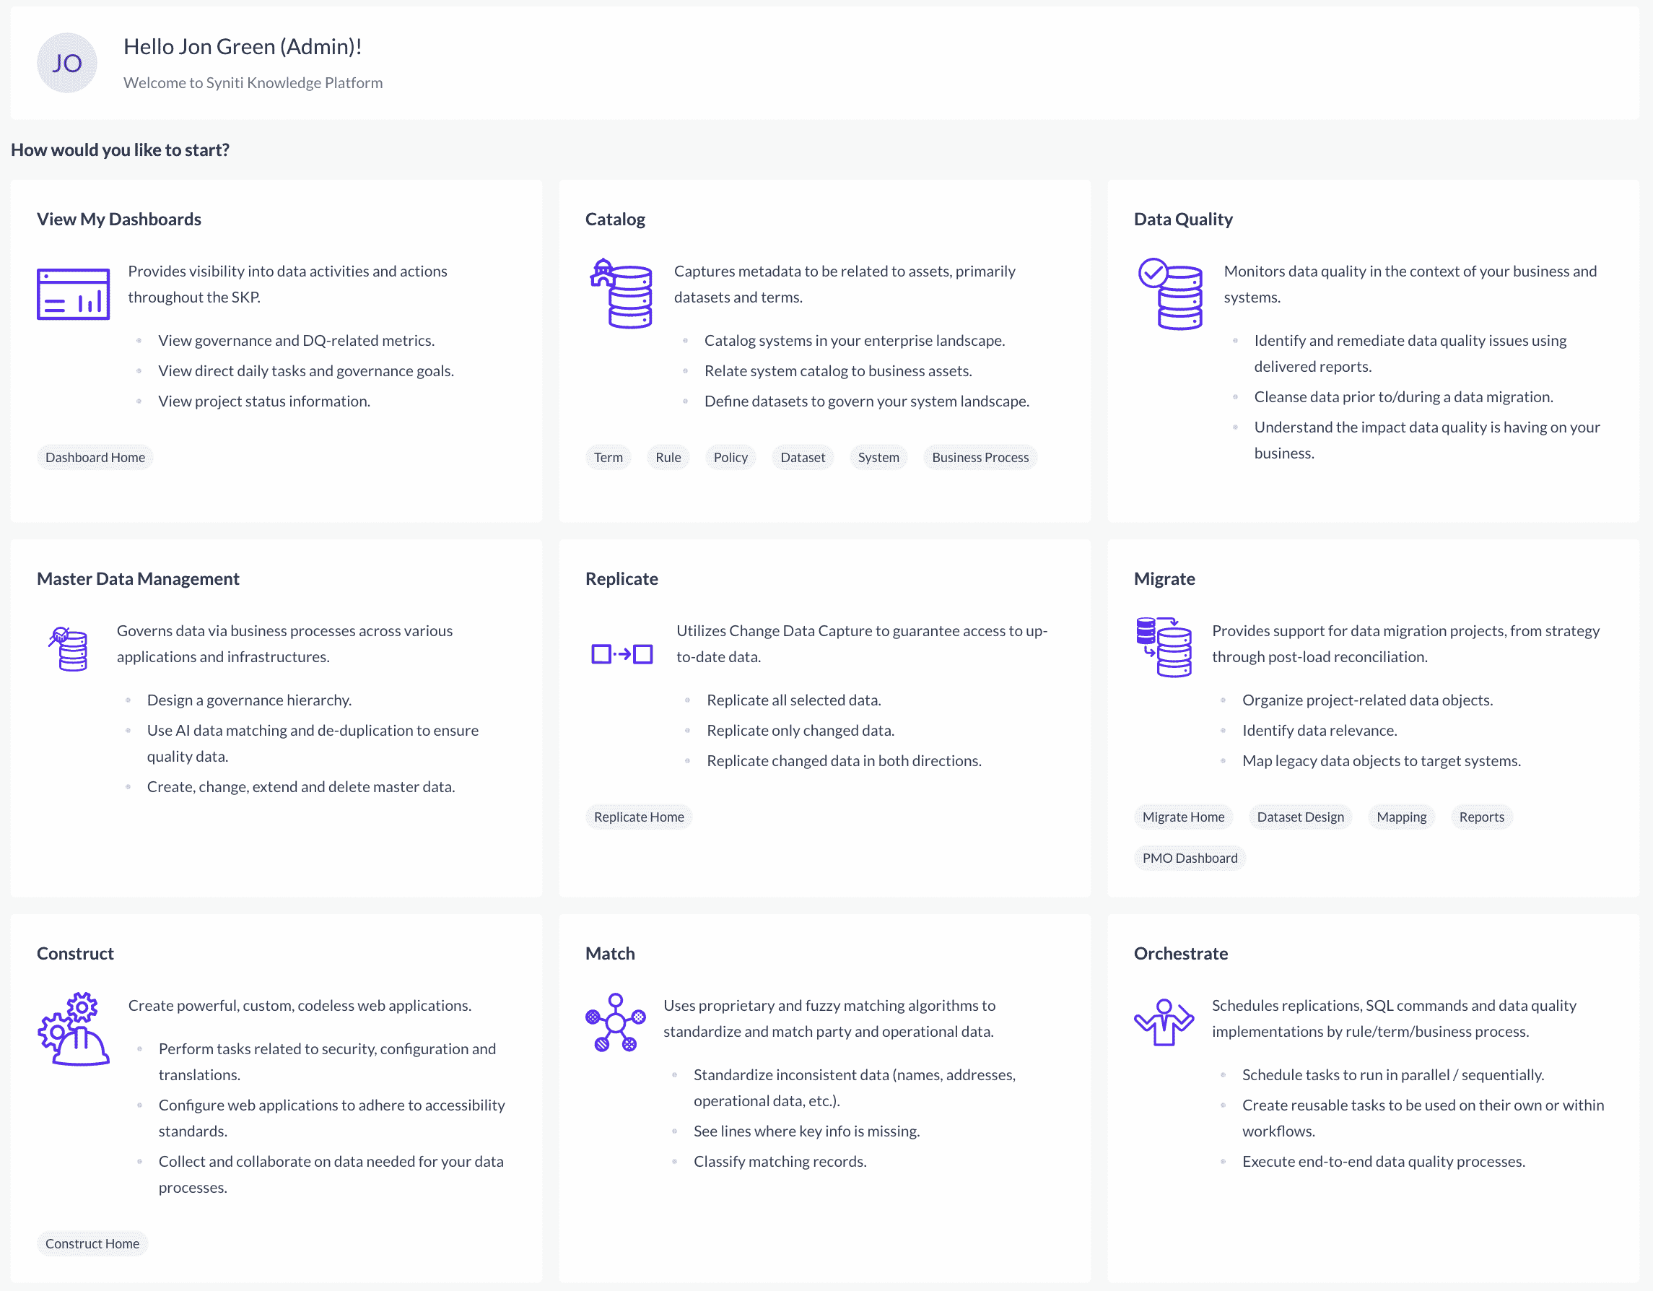Viewport: 1653px width, 1291px height.
Task: Select the Dataset catalog tab
Action: (x=803, y=456)
